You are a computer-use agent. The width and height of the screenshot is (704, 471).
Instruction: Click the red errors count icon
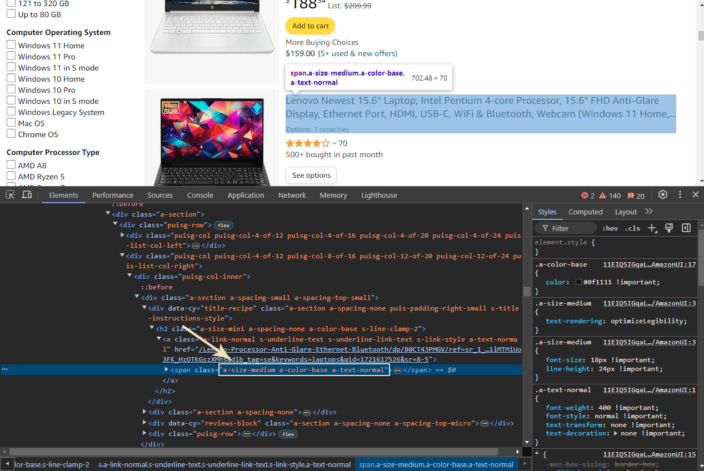point(585,196)
